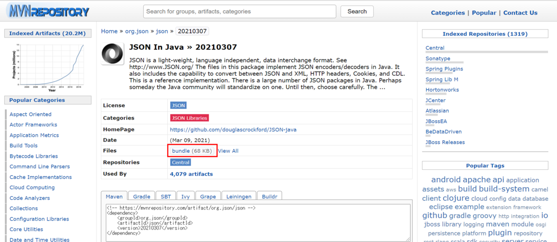557x242 pixels.
Task: Open Collections category
Action: (24, 208)
